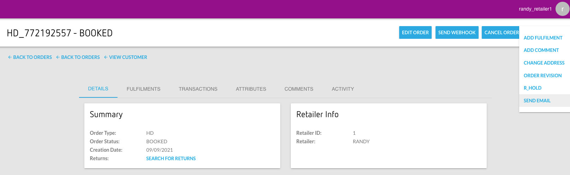
Task: Choose the R_HOLD menu entry
Action: [x=532, y=88]
